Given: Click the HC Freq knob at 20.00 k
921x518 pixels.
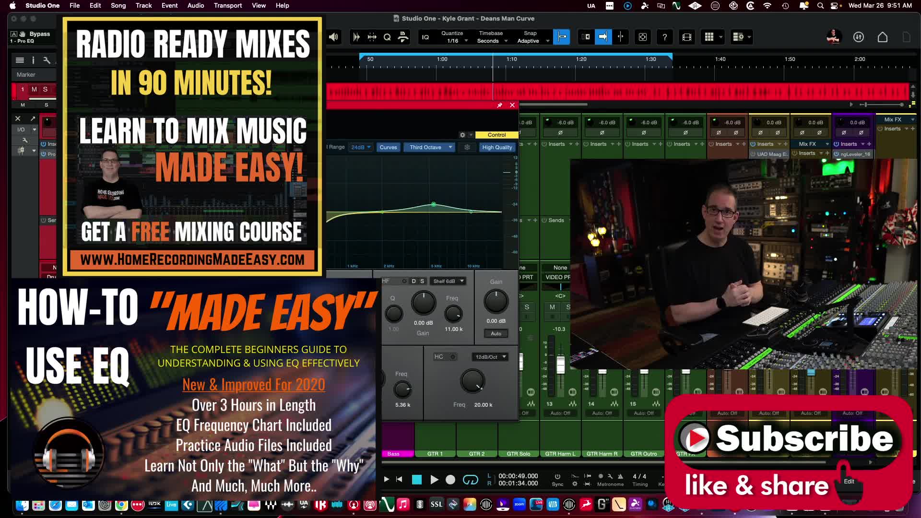Looking at the screenshot, I should (472, 381).
